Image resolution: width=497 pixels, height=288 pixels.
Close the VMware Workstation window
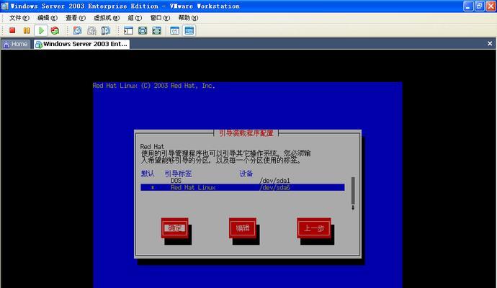pyautogui.click(x=491, y=6)
